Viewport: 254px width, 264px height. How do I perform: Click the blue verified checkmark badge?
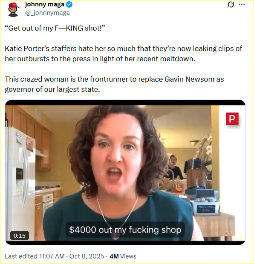69,5
